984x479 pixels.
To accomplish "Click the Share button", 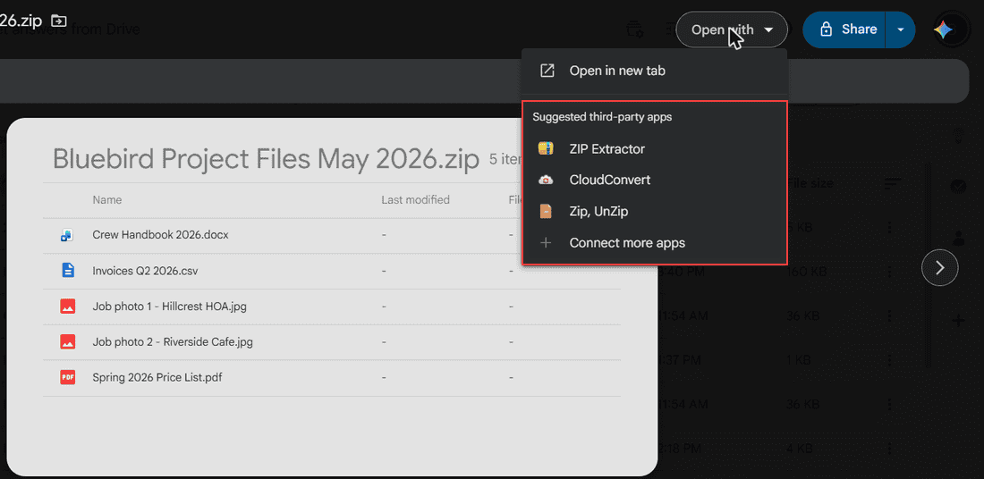I will 844,29.
